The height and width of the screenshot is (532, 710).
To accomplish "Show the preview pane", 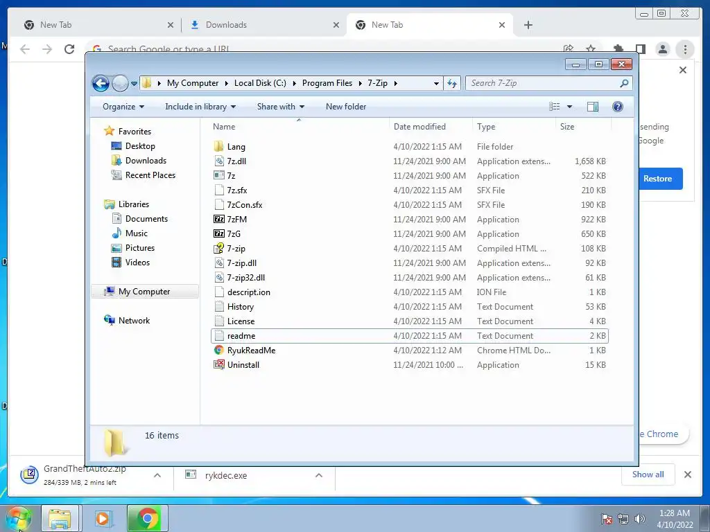I will [592, 107].
